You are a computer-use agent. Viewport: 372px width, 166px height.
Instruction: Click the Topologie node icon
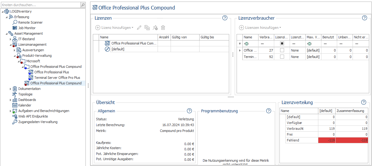click(x=15, y=94)
